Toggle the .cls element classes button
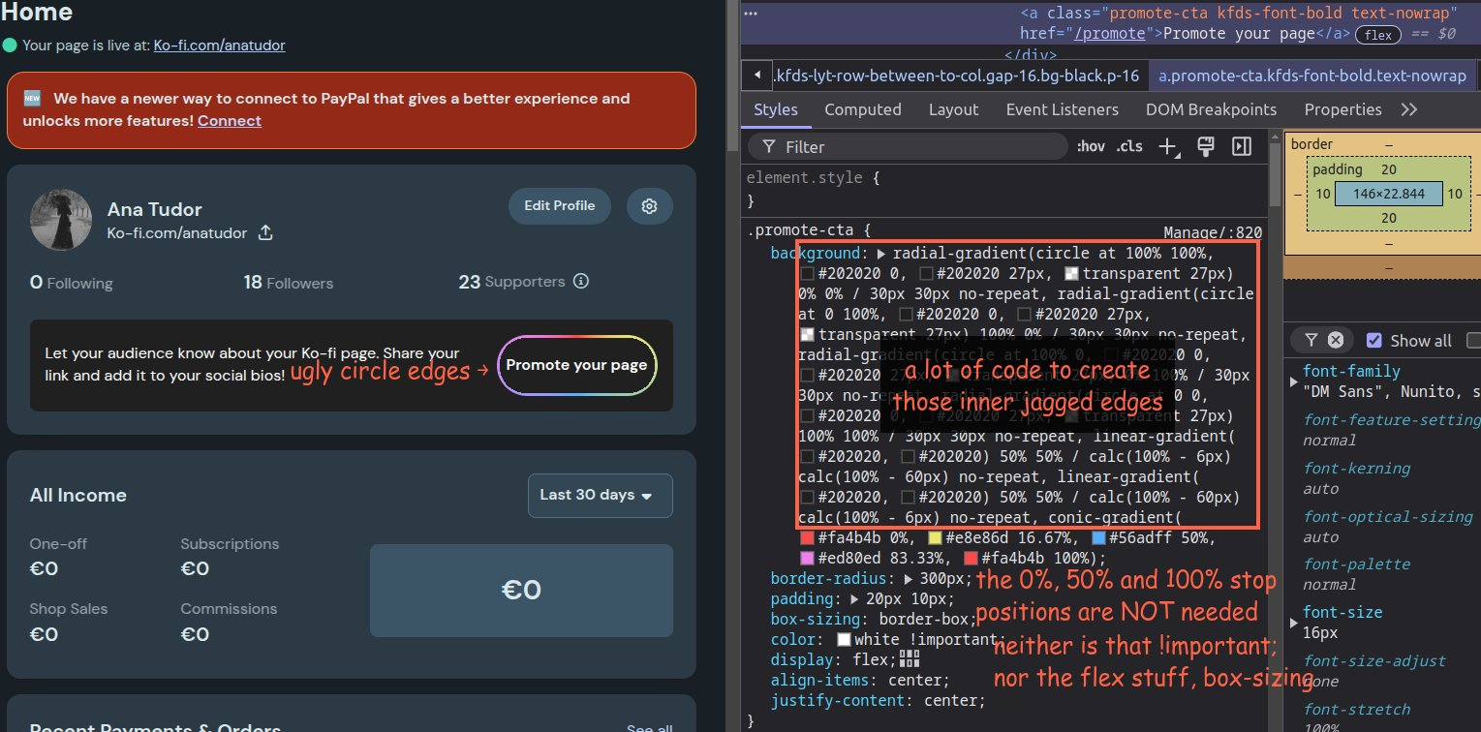The width and height of the screenshot is (1481, 732). click(1129, 147)
